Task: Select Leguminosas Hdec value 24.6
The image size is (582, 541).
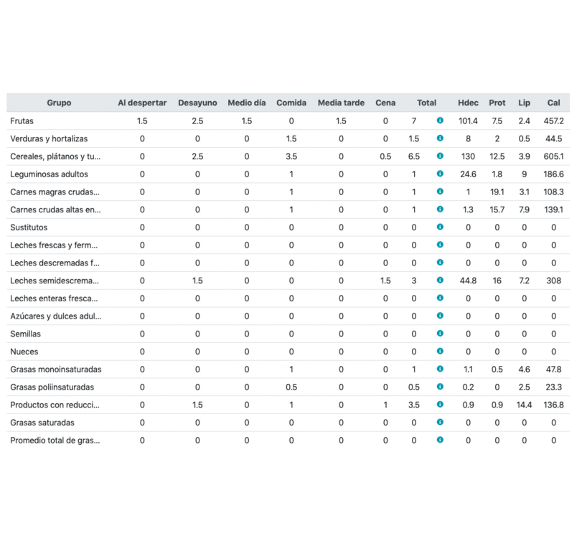Action: tap(468, 174)
